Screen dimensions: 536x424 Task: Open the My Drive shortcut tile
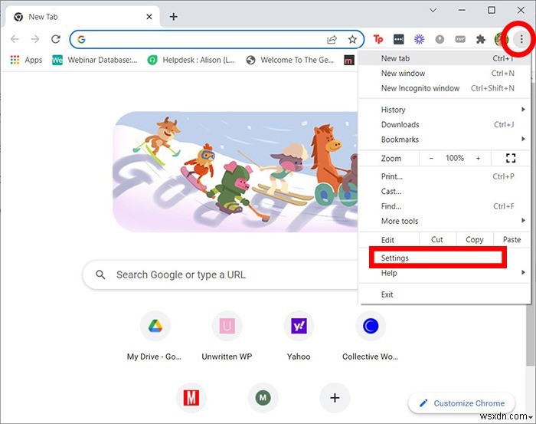coord(155,336)
